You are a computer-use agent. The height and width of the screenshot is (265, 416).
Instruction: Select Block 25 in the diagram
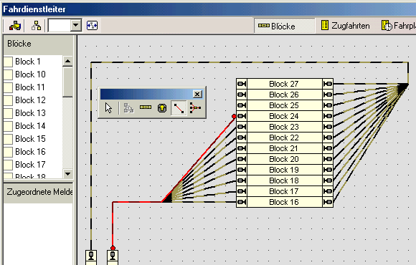point(285,105)
